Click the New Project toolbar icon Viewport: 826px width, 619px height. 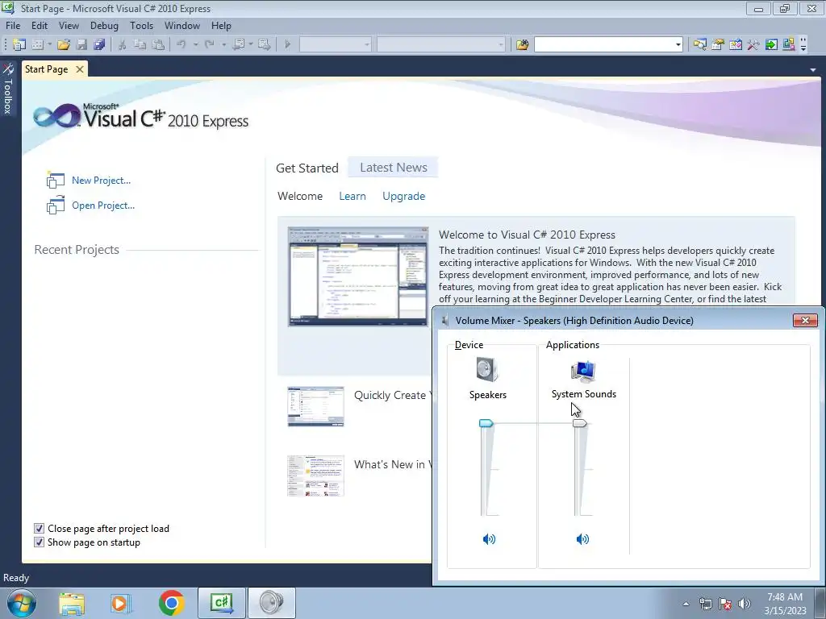[x=19, y=45]
